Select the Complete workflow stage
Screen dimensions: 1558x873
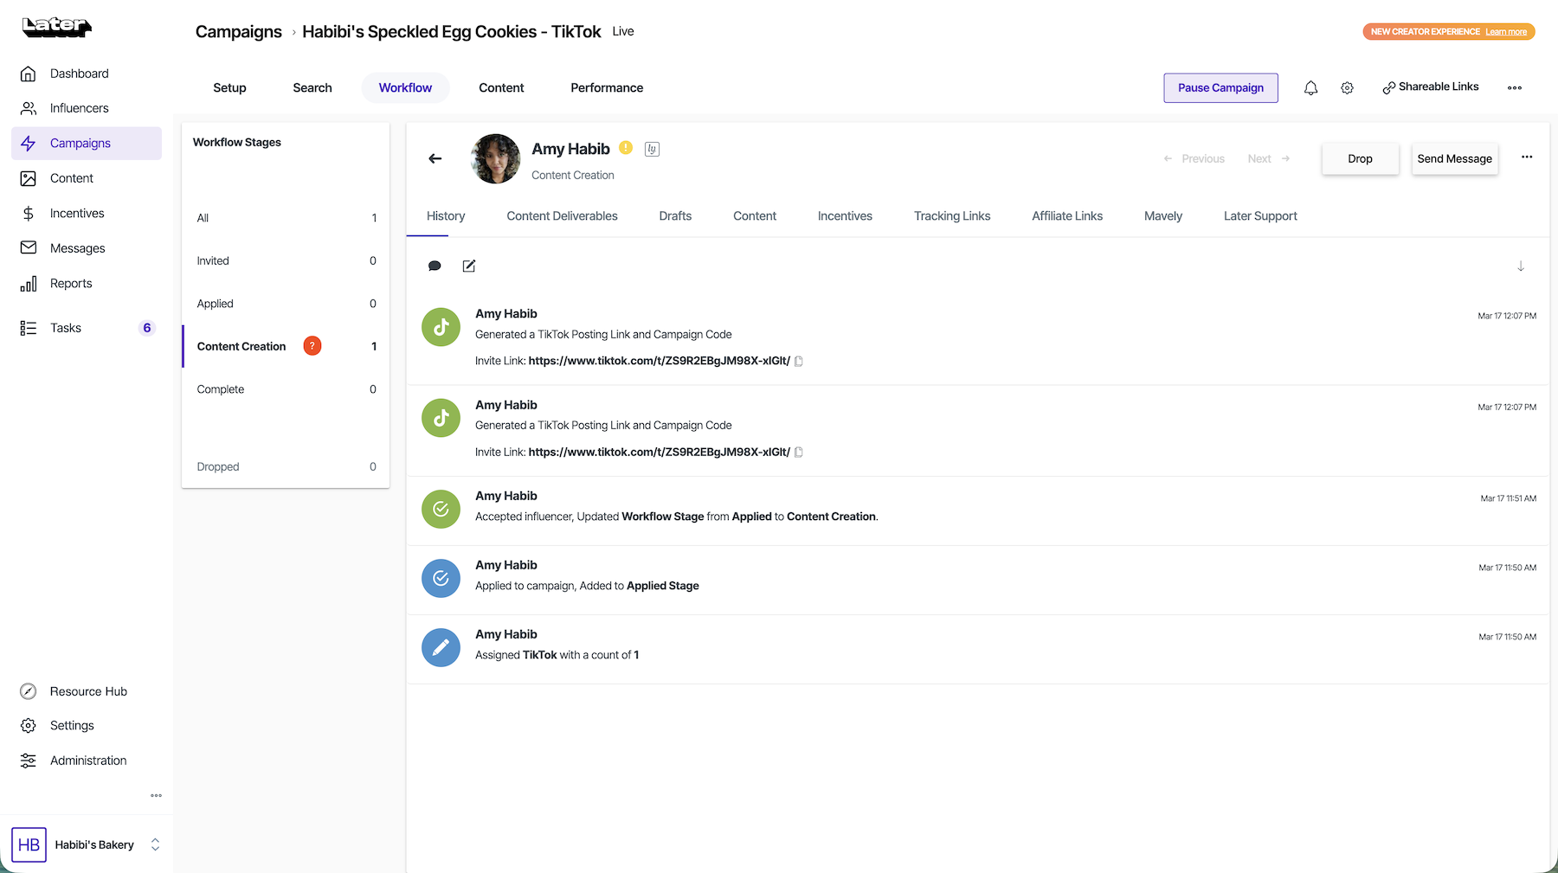pyautogui.click(x=221, y=389)
